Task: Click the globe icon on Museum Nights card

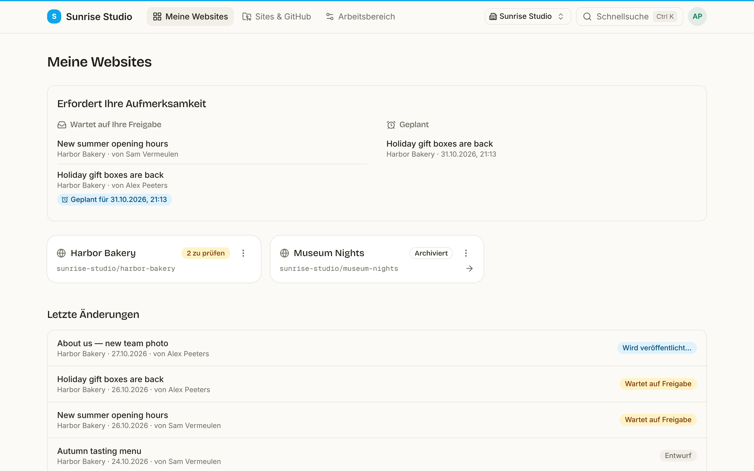Action: (x=285, y=253)
